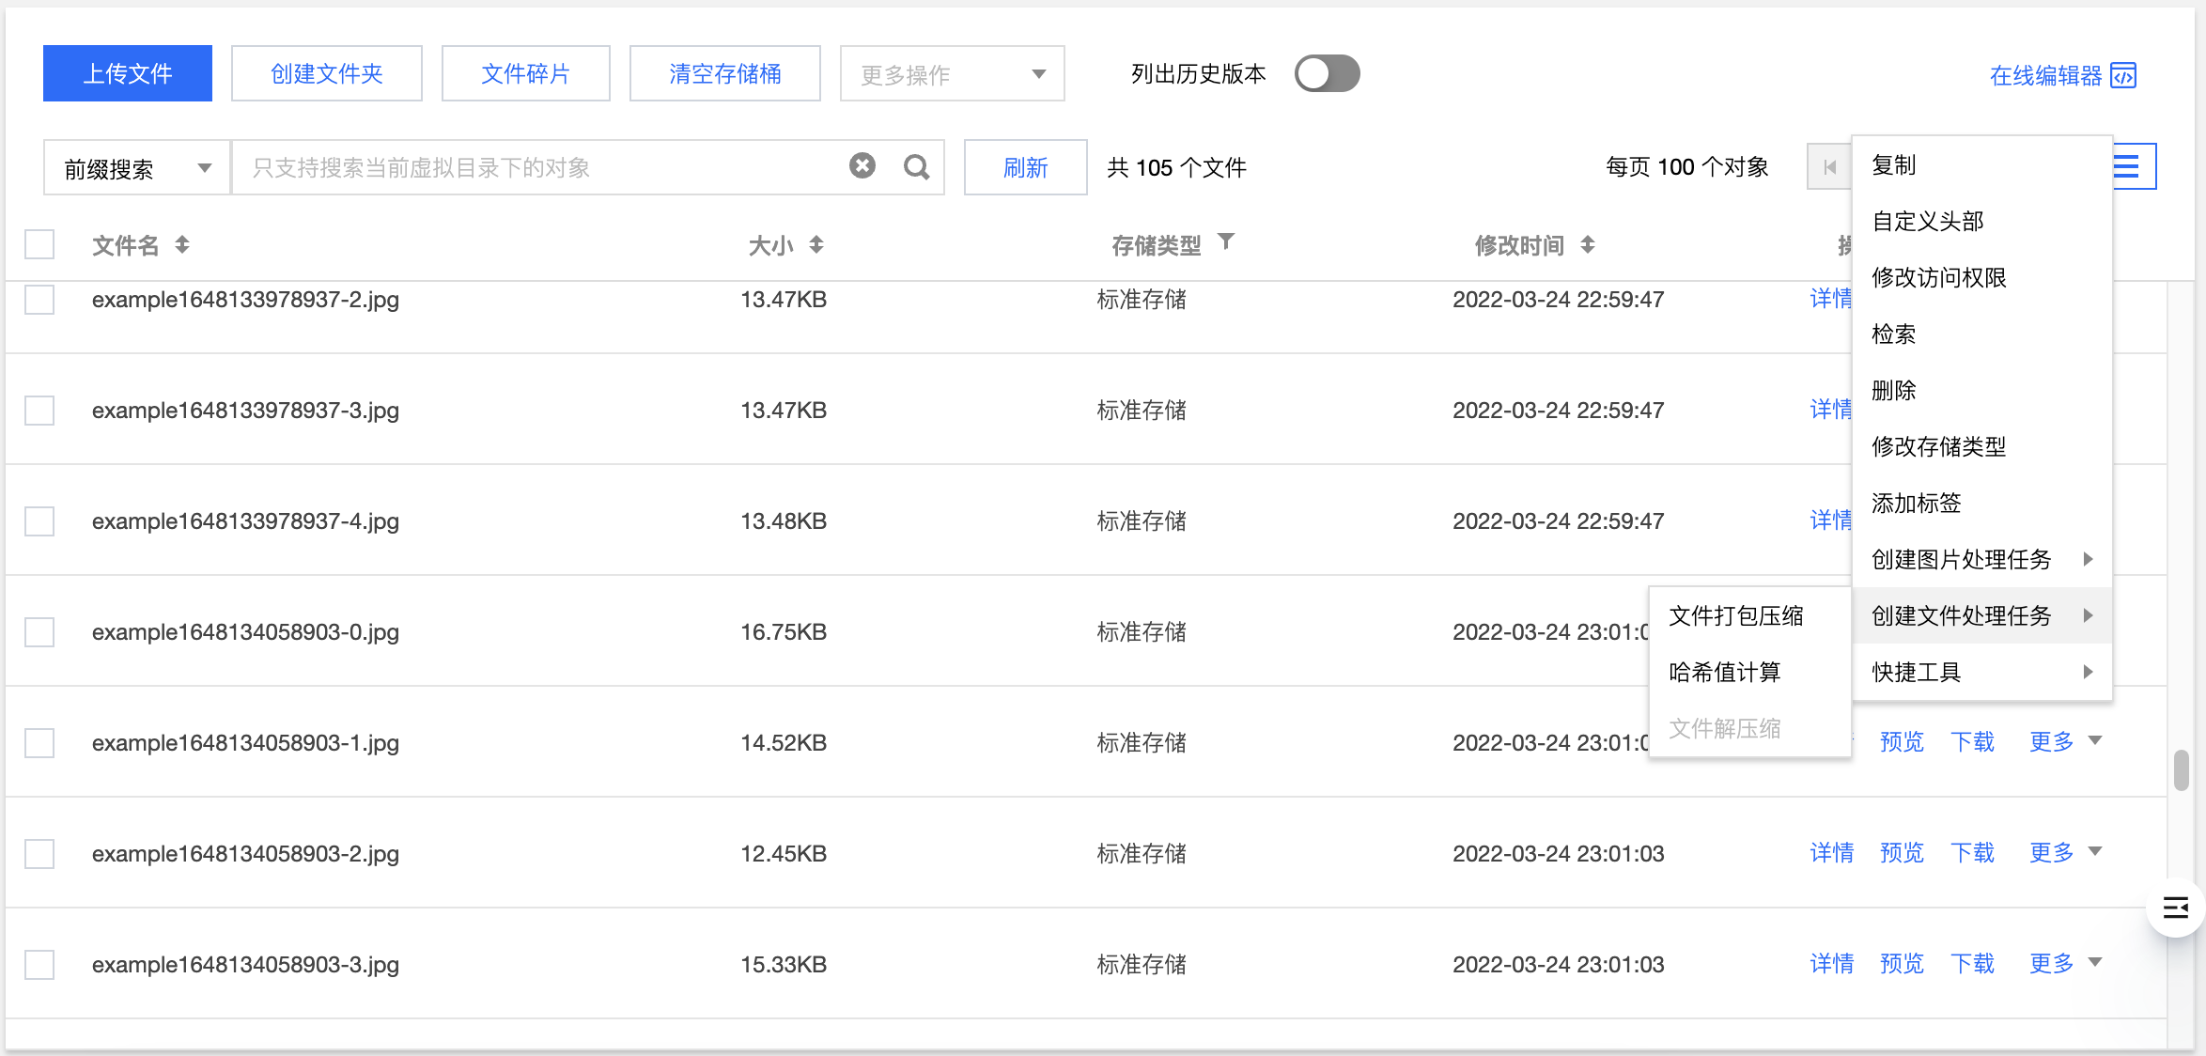Clear the search box with the X icon
The height and width of the screenshot is (1056, 2206).
pyautogui.click(x=862, y=165)
